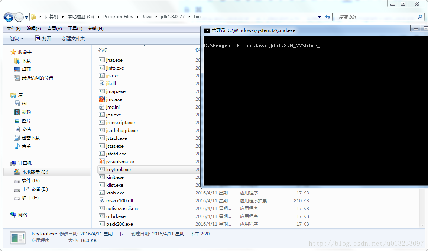Click the jstatd.exe file icon

pos(102,154)
